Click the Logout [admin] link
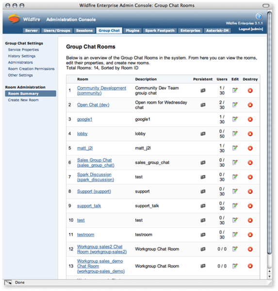 pyautogui.click(x=251, y=29)
